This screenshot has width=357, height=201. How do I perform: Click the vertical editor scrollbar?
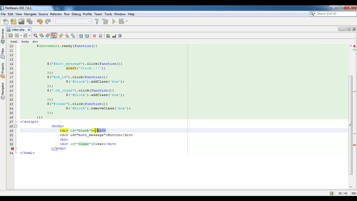(x=351, y=125)
